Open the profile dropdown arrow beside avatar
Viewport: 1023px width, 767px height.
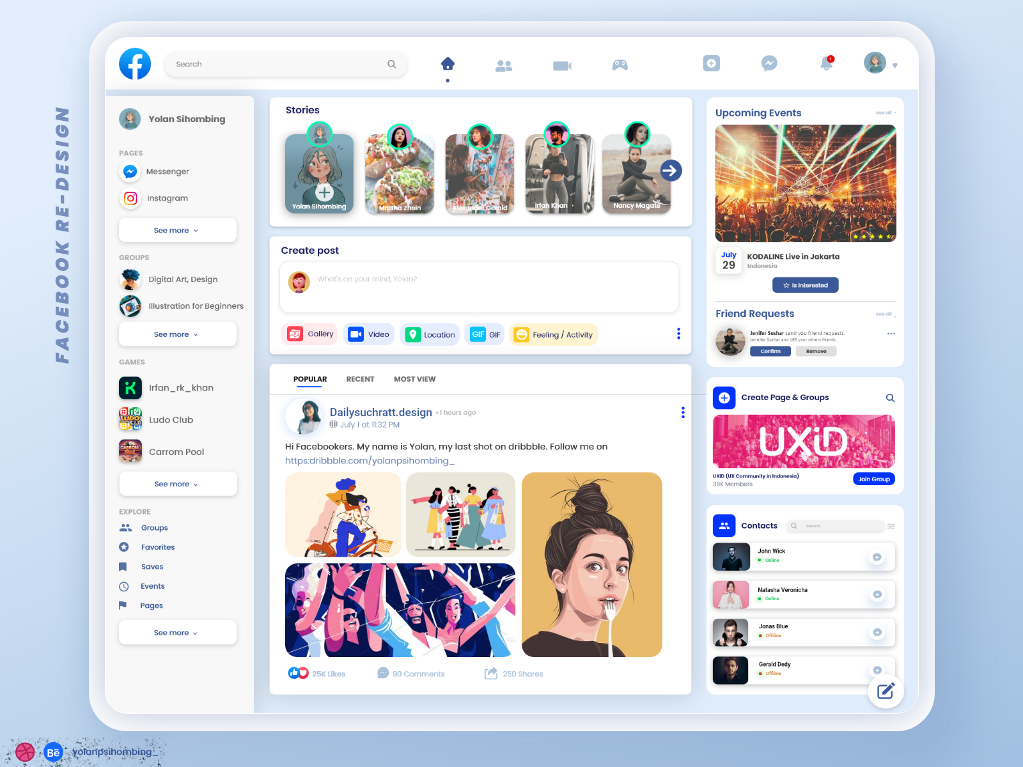(x=895, y=65)
